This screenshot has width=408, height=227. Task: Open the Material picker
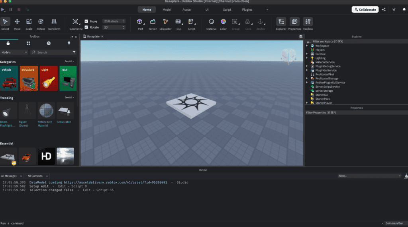(x=211, y=24)
